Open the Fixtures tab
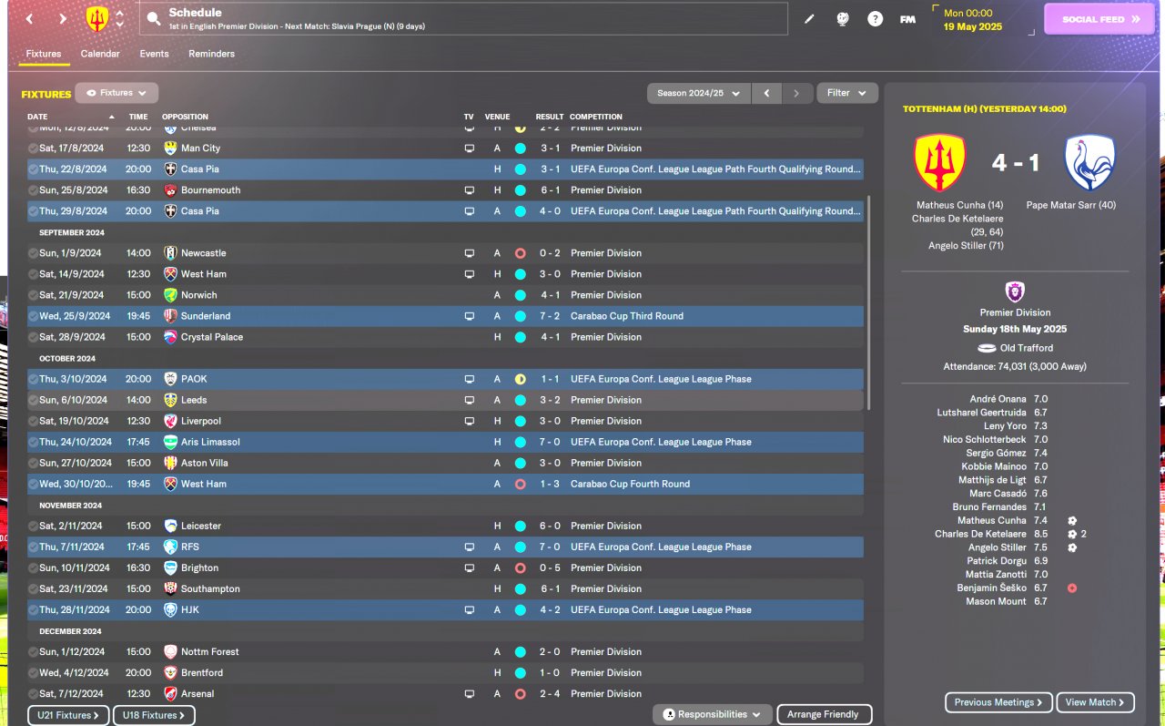Image resolution: width=1165 pixels, height=726 pixels. click(x=44, y=54)
